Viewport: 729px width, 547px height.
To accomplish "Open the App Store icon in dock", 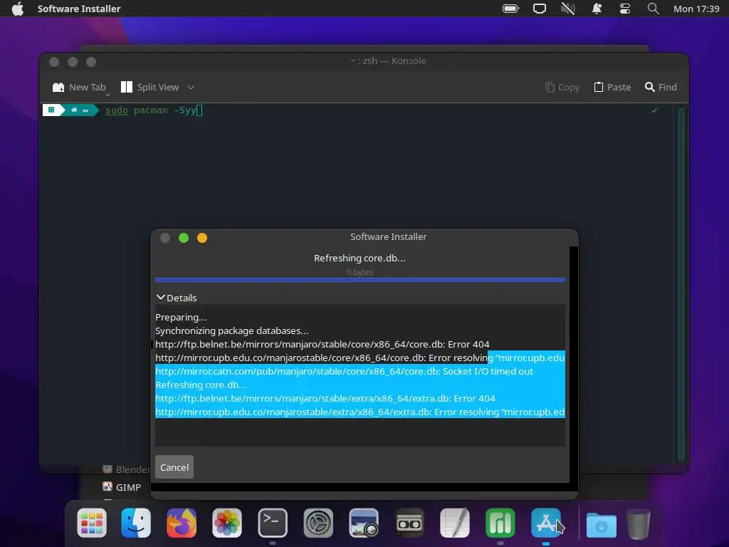I will tap(546, 523).
